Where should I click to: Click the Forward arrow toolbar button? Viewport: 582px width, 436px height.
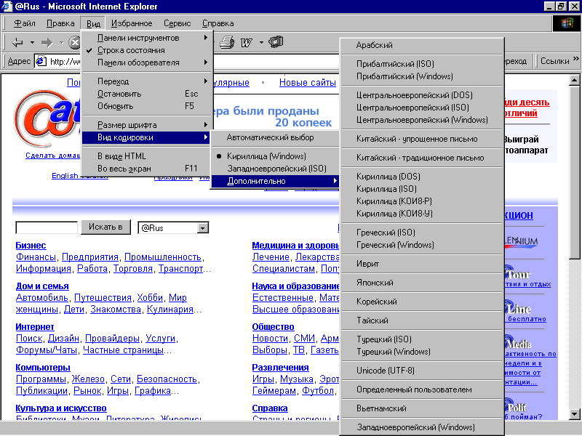pyautogui.click(x=47, y=43)
